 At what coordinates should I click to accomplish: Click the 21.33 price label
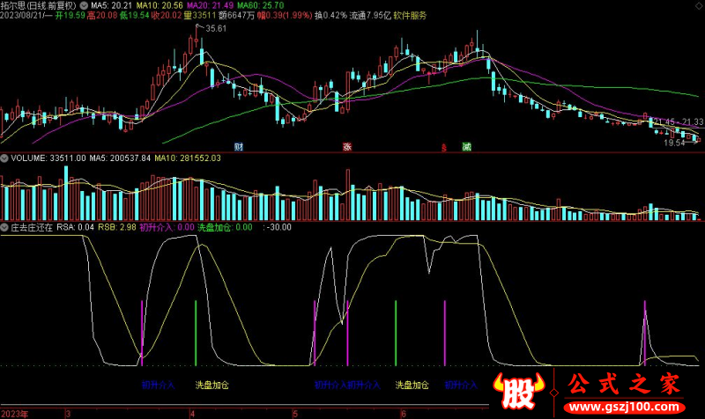coord(693,122)
